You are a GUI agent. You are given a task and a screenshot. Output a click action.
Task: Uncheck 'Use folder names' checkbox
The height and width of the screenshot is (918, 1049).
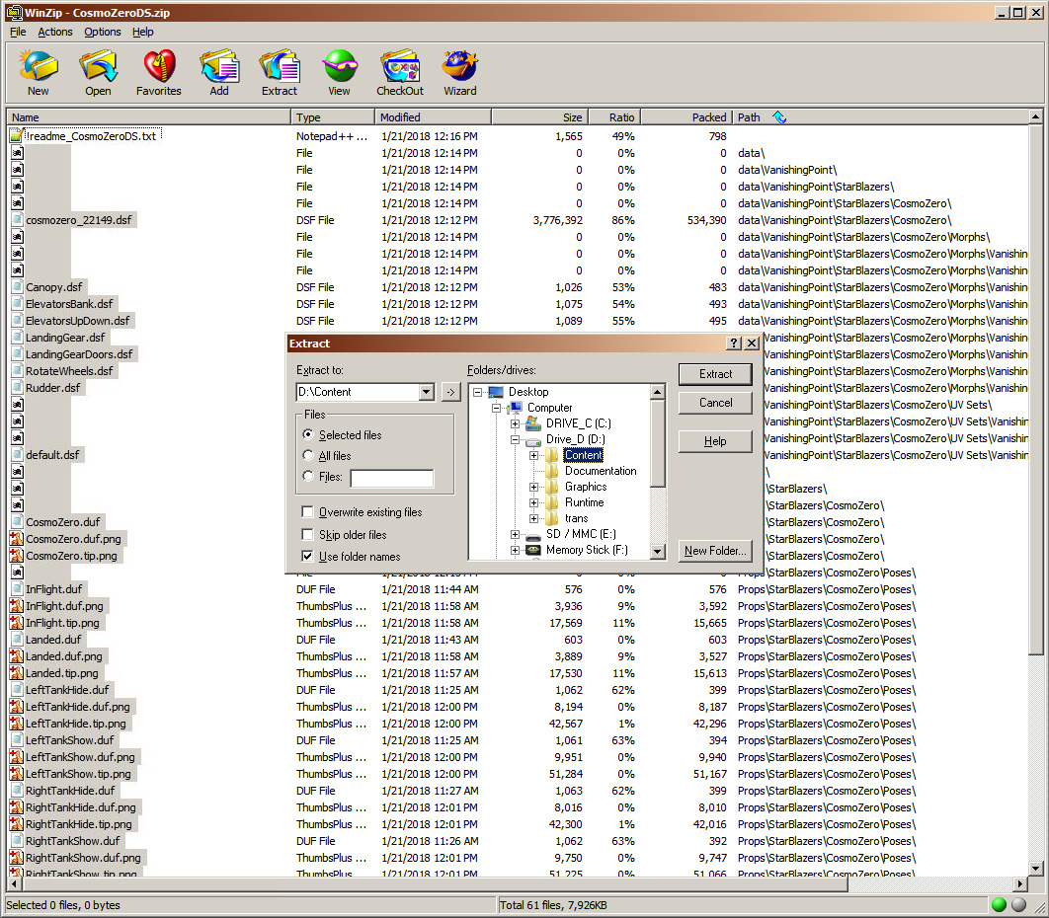308,557
